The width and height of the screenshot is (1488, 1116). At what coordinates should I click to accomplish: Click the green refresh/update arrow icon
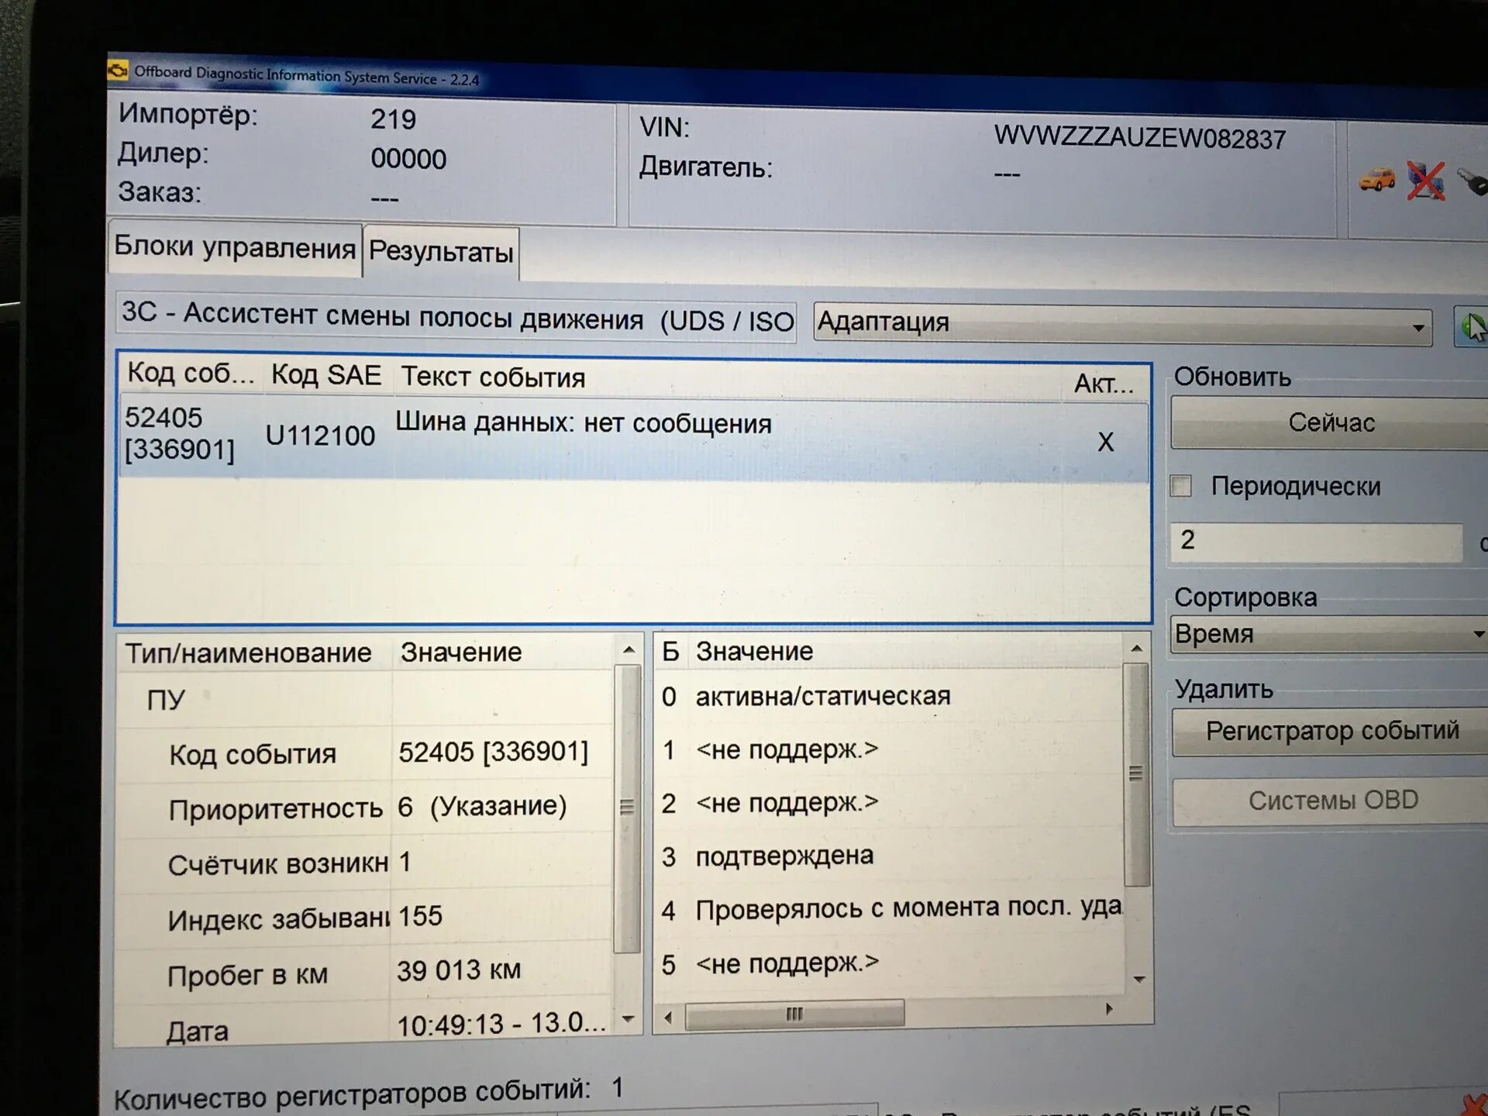[x=1467, y=322]
